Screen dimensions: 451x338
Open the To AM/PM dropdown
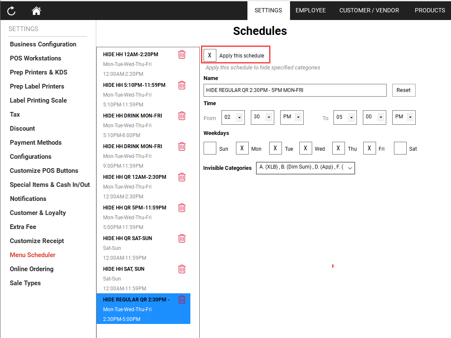404,117
